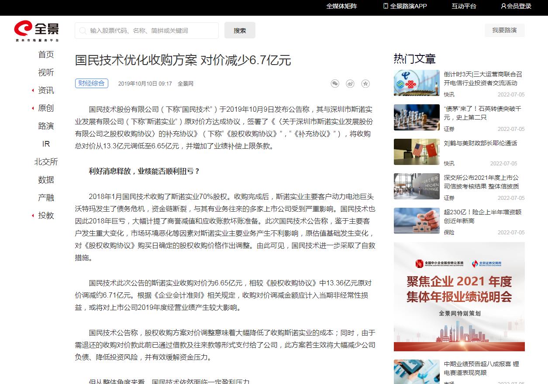Open 投教 section in sidebar
The width and height of the screenshot is (548, 384).
46,216
